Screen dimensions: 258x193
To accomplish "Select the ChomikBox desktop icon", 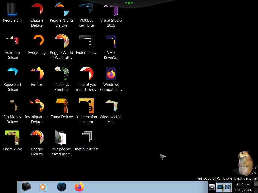I will [12, 141].
